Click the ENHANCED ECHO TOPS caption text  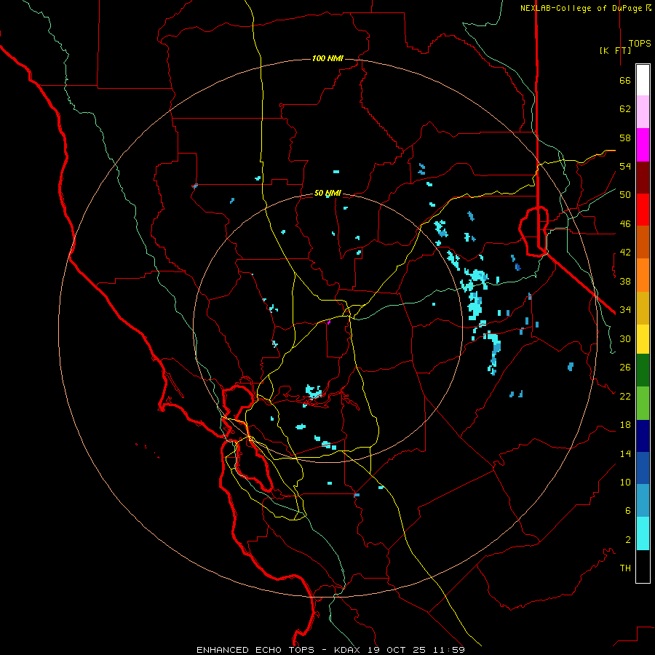pos(255,650)
